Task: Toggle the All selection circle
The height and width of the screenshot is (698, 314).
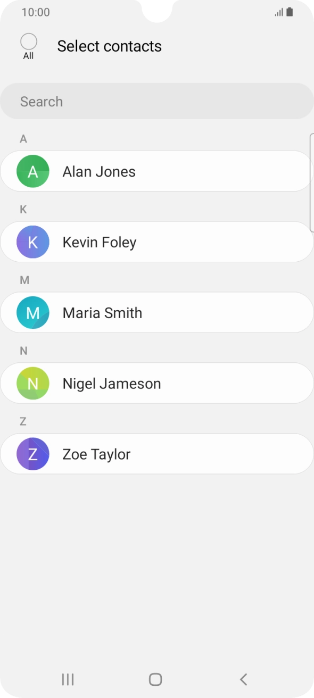Action: [x=28, y=41]
